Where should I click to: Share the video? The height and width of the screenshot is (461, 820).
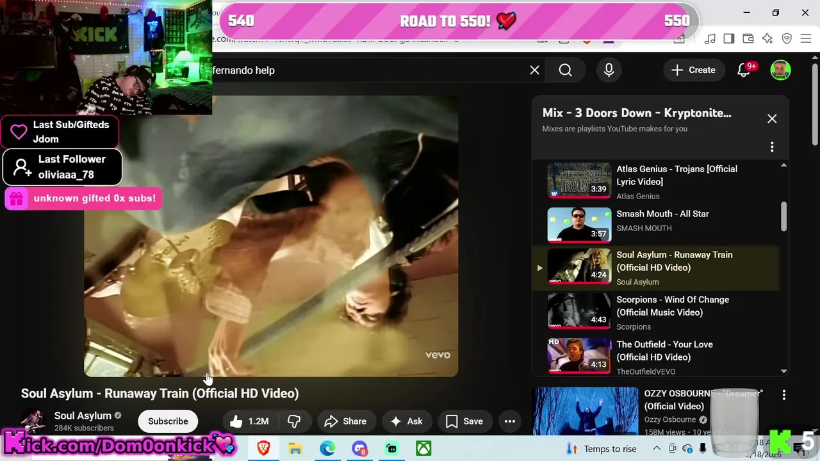click(x=346, y=421)
